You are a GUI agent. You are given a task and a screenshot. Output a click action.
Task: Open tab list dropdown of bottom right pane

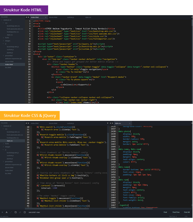click(x=192, y=123)
